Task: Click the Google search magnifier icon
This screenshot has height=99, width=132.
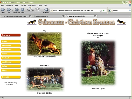Action: (130, 11)
